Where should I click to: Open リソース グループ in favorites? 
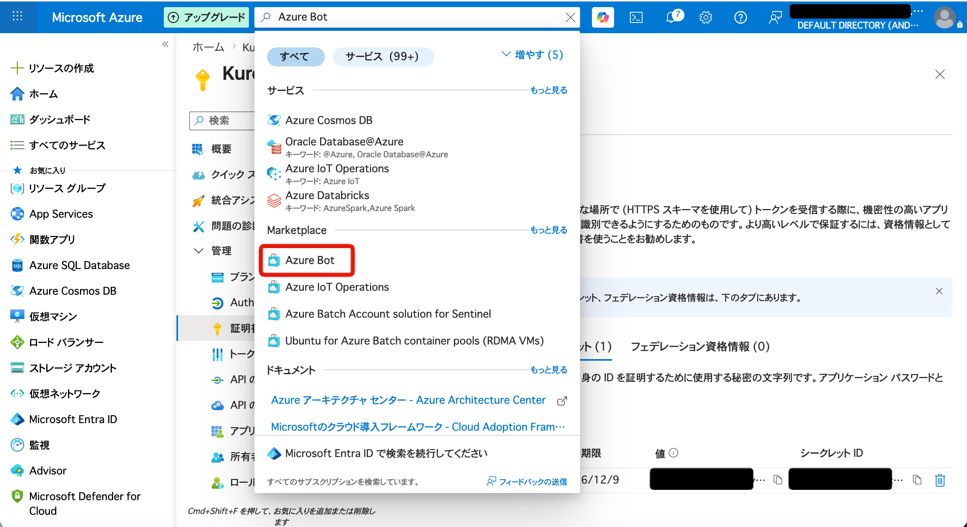coord(58,188)
